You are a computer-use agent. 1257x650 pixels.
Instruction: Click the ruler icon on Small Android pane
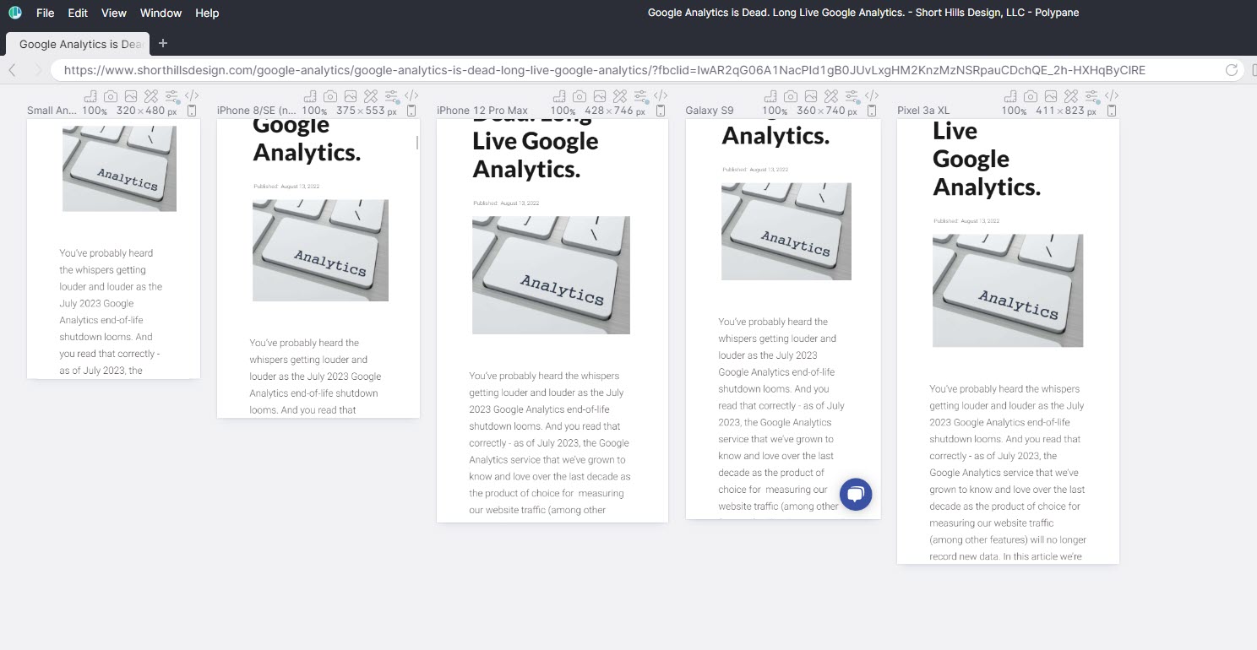click(90, 96)
